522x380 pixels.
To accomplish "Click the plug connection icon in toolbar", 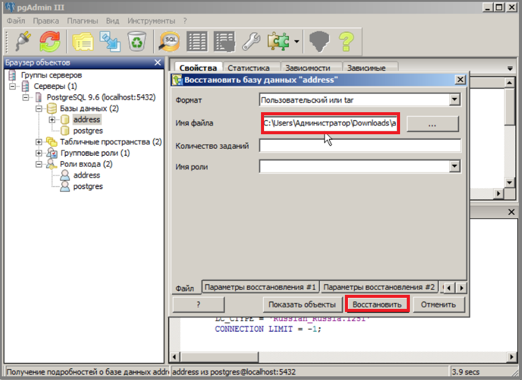I will coord(23,41).
